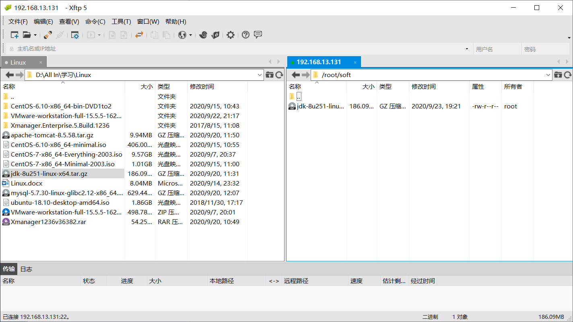Click the Xagent key icon in toolbar

215,35
